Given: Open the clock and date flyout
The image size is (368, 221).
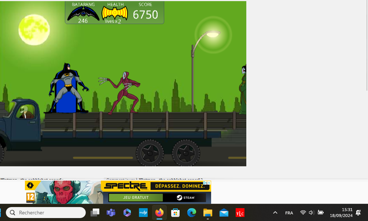Looking at the screenshot, I should tap(341, 213).
